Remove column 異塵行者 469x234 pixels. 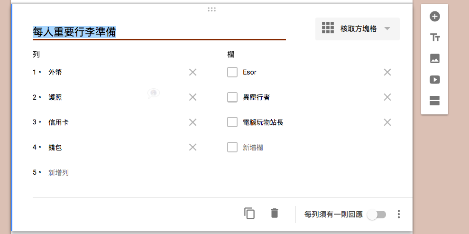387,97
